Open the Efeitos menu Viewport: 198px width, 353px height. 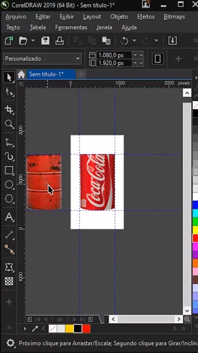point(146,17)
